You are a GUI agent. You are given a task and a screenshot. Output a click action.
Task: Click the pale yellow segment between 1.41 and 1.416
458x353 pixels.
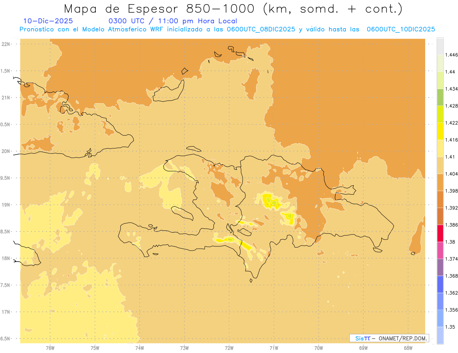[x=440, y=148]
